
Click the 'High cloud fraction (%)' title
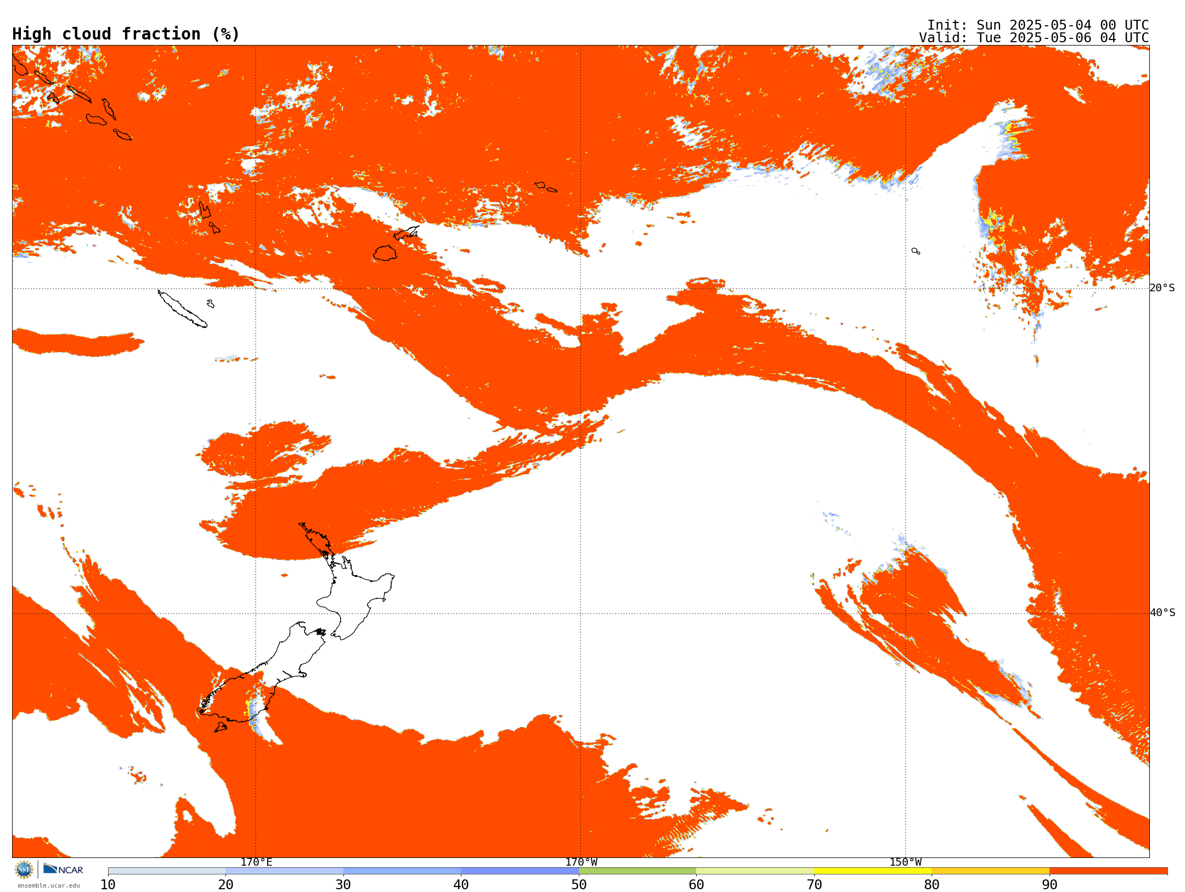point(126,34)
